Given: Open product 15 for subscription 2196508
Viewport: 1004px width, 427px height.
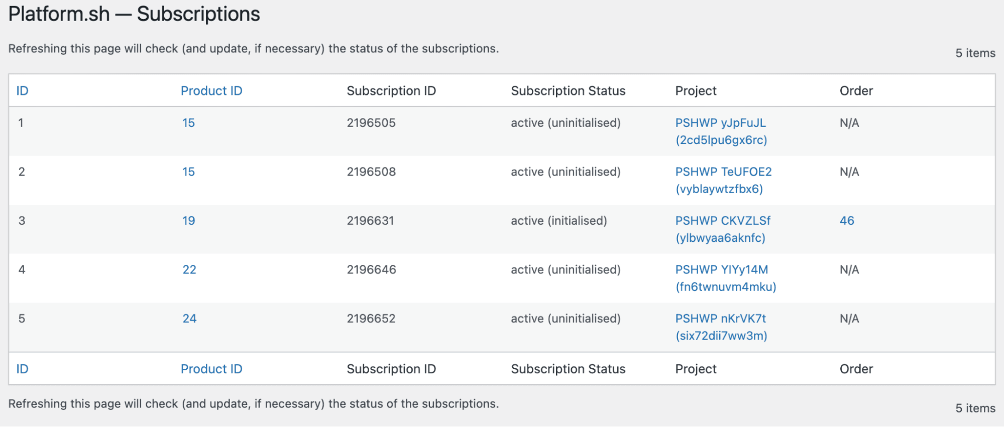Looking at the screenshot, I should click(188, 172).
